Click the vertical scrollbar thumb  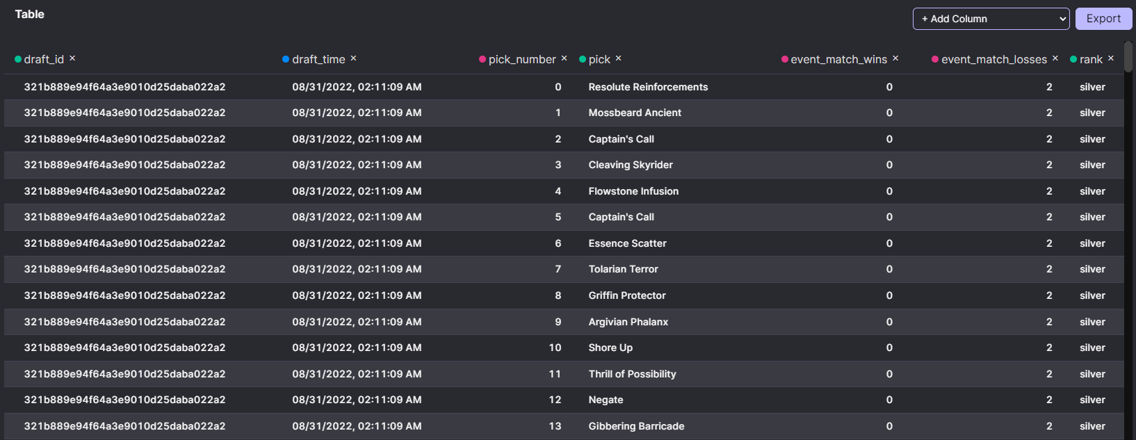(x=1128, y=56)
